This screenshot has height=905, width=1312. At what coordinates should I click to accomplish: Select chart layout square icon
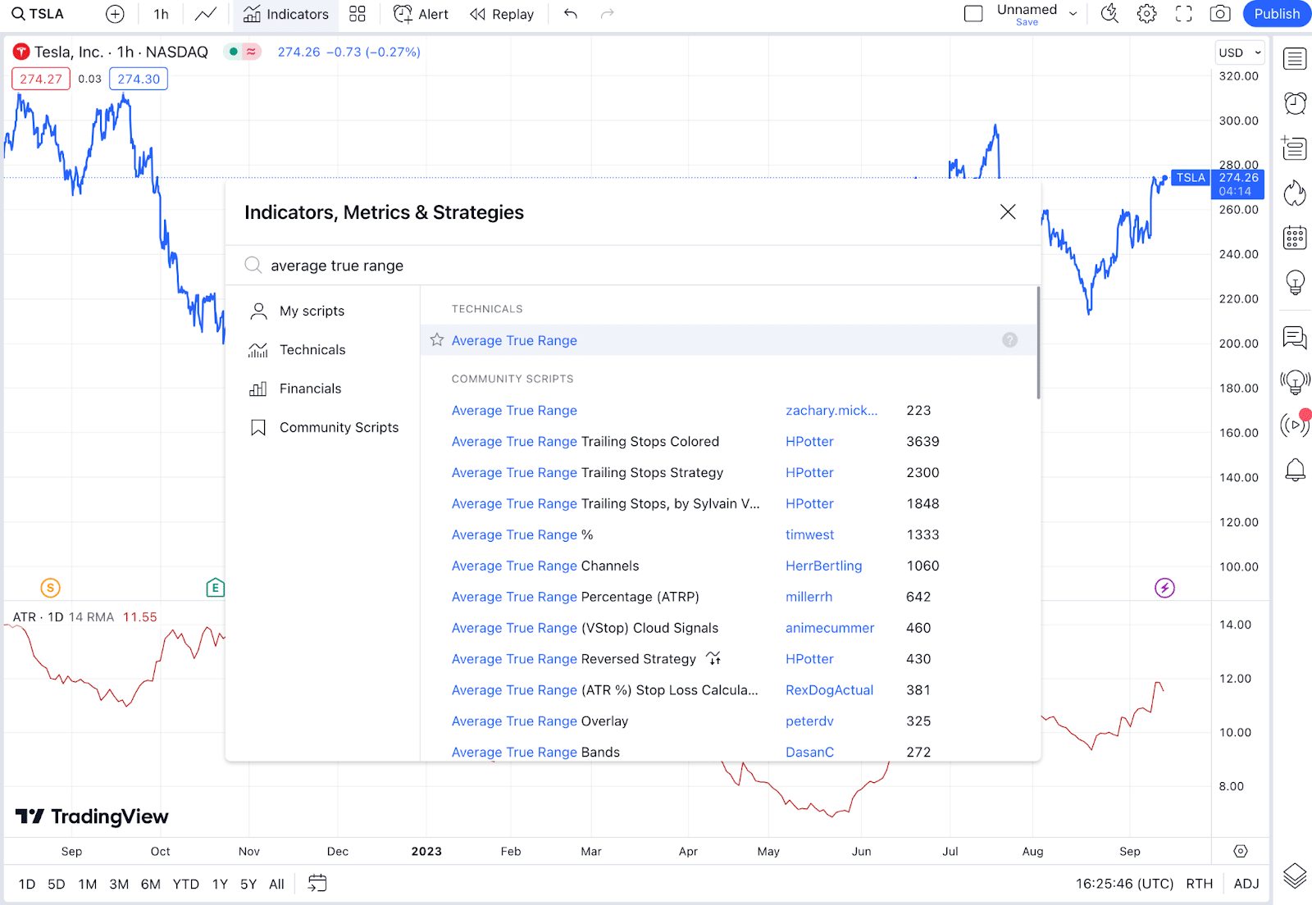(x=973, y=14)
